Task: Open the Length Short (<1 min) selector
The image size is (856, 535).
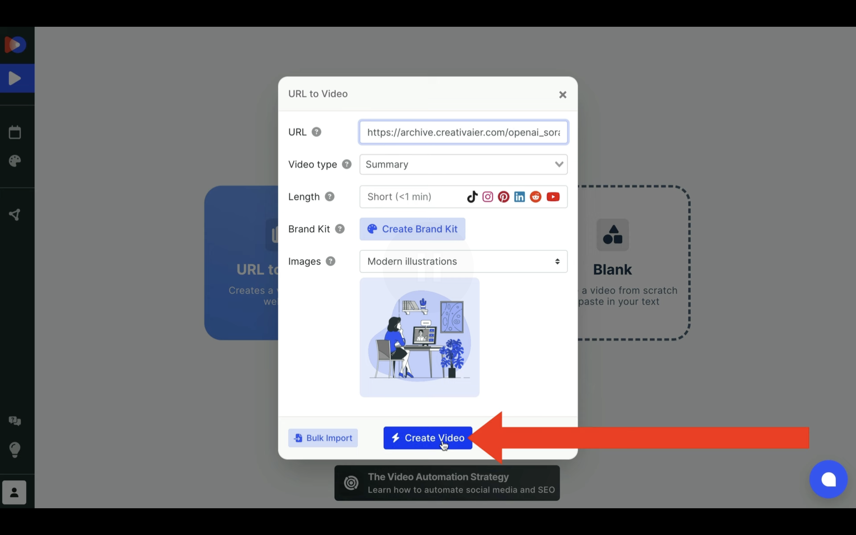Action: (463, 196)
